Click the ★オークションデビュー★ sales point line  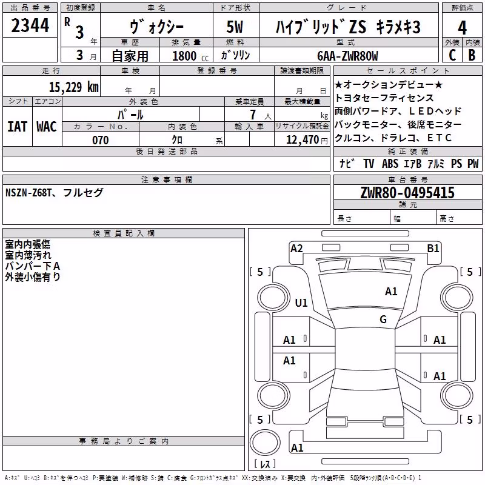click(389, 84)
